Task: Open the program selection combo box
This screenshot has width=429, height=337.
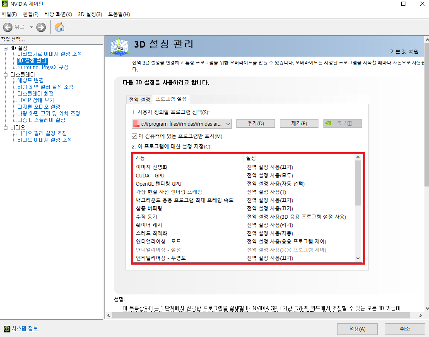Action: (x=182, y=124)
